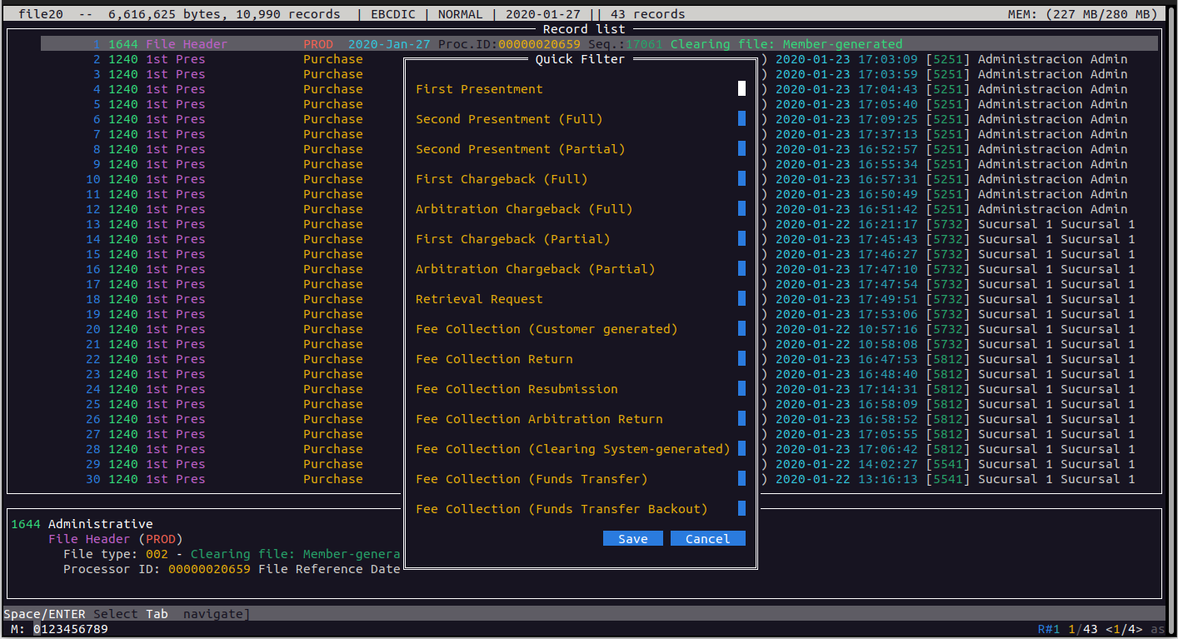Toggle the First Presentment filter checkbox
The image size is (1178, 639).
[741, 89]
